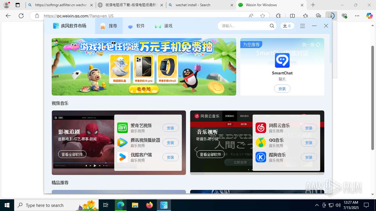
Task: Focus the 请输入 search input field
Action: (x=244, y=26)
